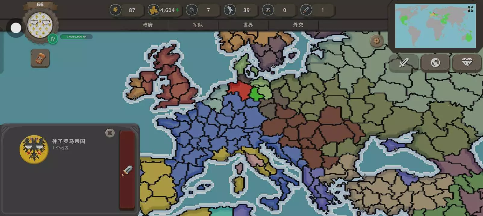This screenshot has height=216, width=483.
Task: Click the crossed swords counter icon
Action: pyautogui.click(x=268, y=10)
